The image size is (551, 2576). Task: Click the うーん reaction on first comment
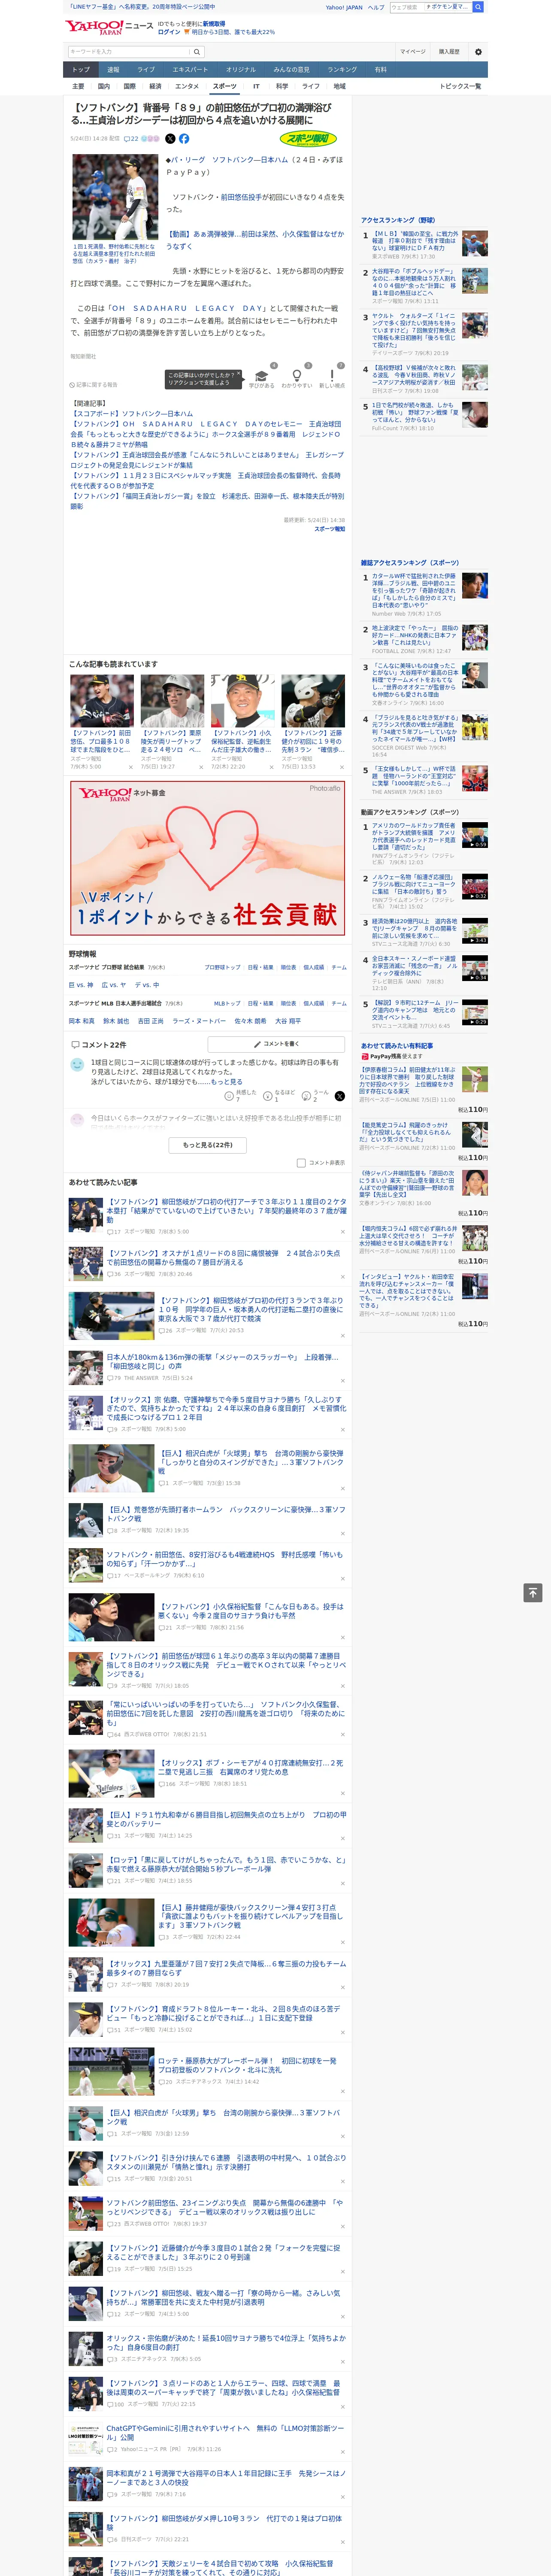(316, 1096)
